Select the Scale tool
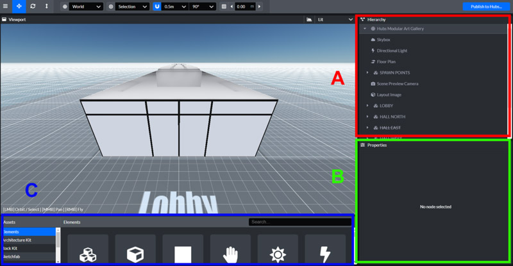The image size is (513, 266). [x=46, y=6]
